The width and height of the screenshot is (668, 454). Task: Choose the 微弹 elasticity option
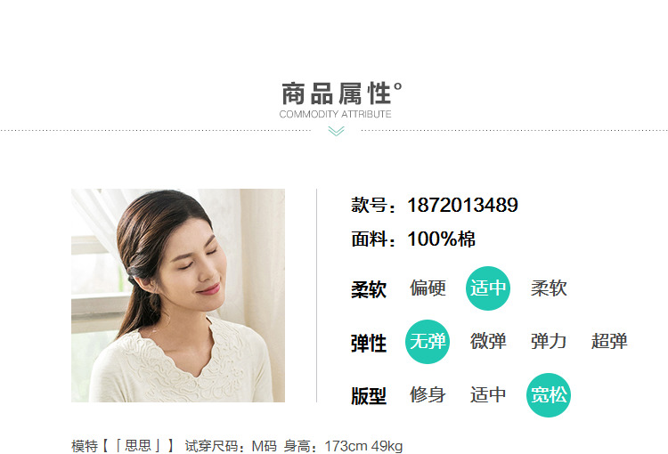[488, 342]
